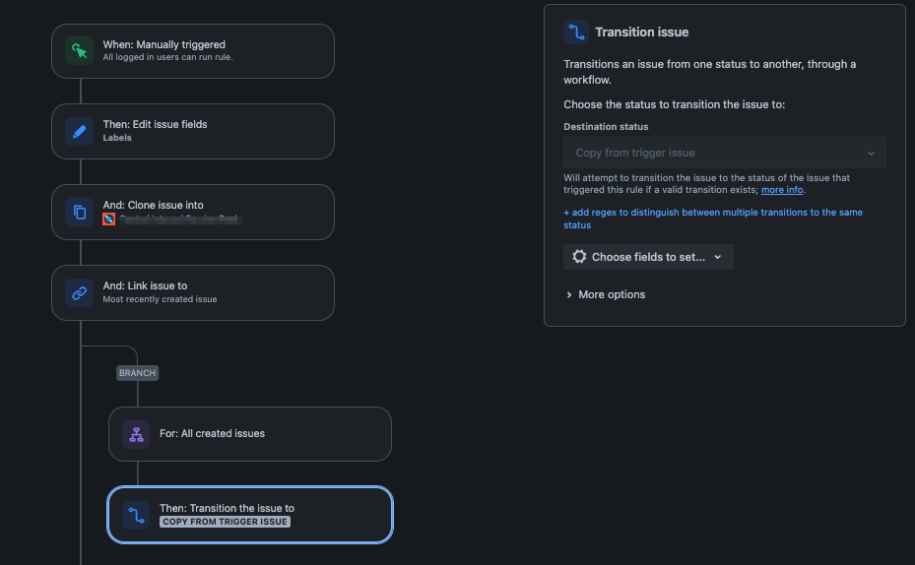Click the gear icon beside Choose fields
This screenshot has width=915, height=565.
[x=579, y=257]
